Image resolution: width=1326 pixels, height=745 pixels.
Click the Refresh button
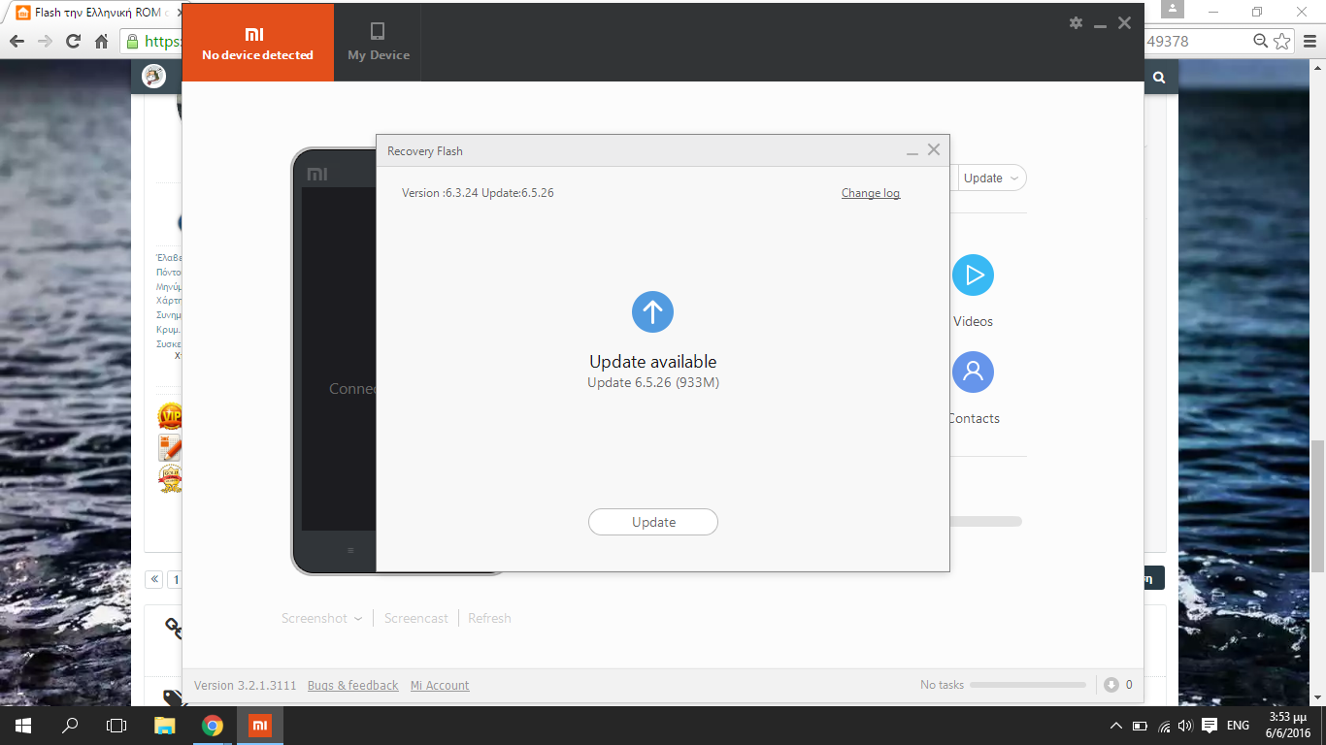[x=489, y=618]
